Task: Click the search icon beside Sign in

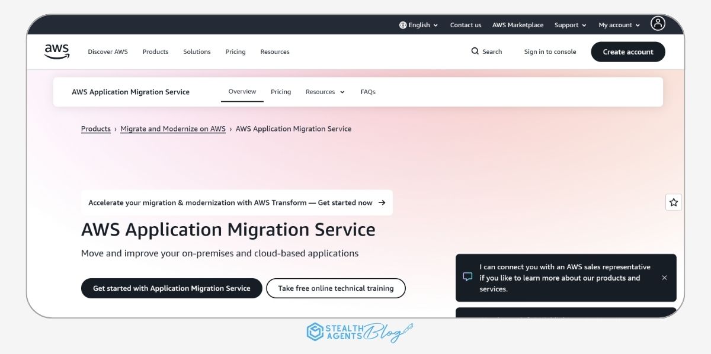Action: [475, 52]
